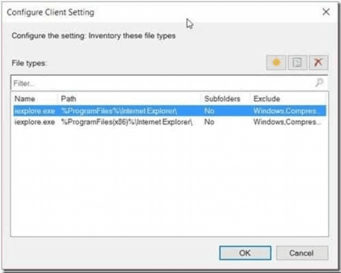Image resolution: width=341 pixels, height=273 pixels.
Task: Click the Subfolders "No" value in first row
Action: [209, 111]
